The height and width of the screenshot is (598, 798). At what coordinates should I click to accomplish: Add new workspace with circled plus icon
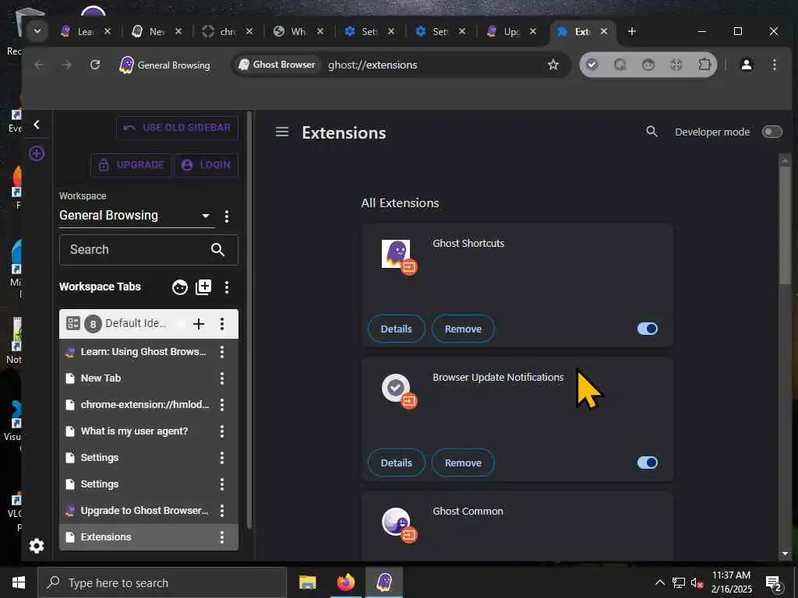pos(37,153)
